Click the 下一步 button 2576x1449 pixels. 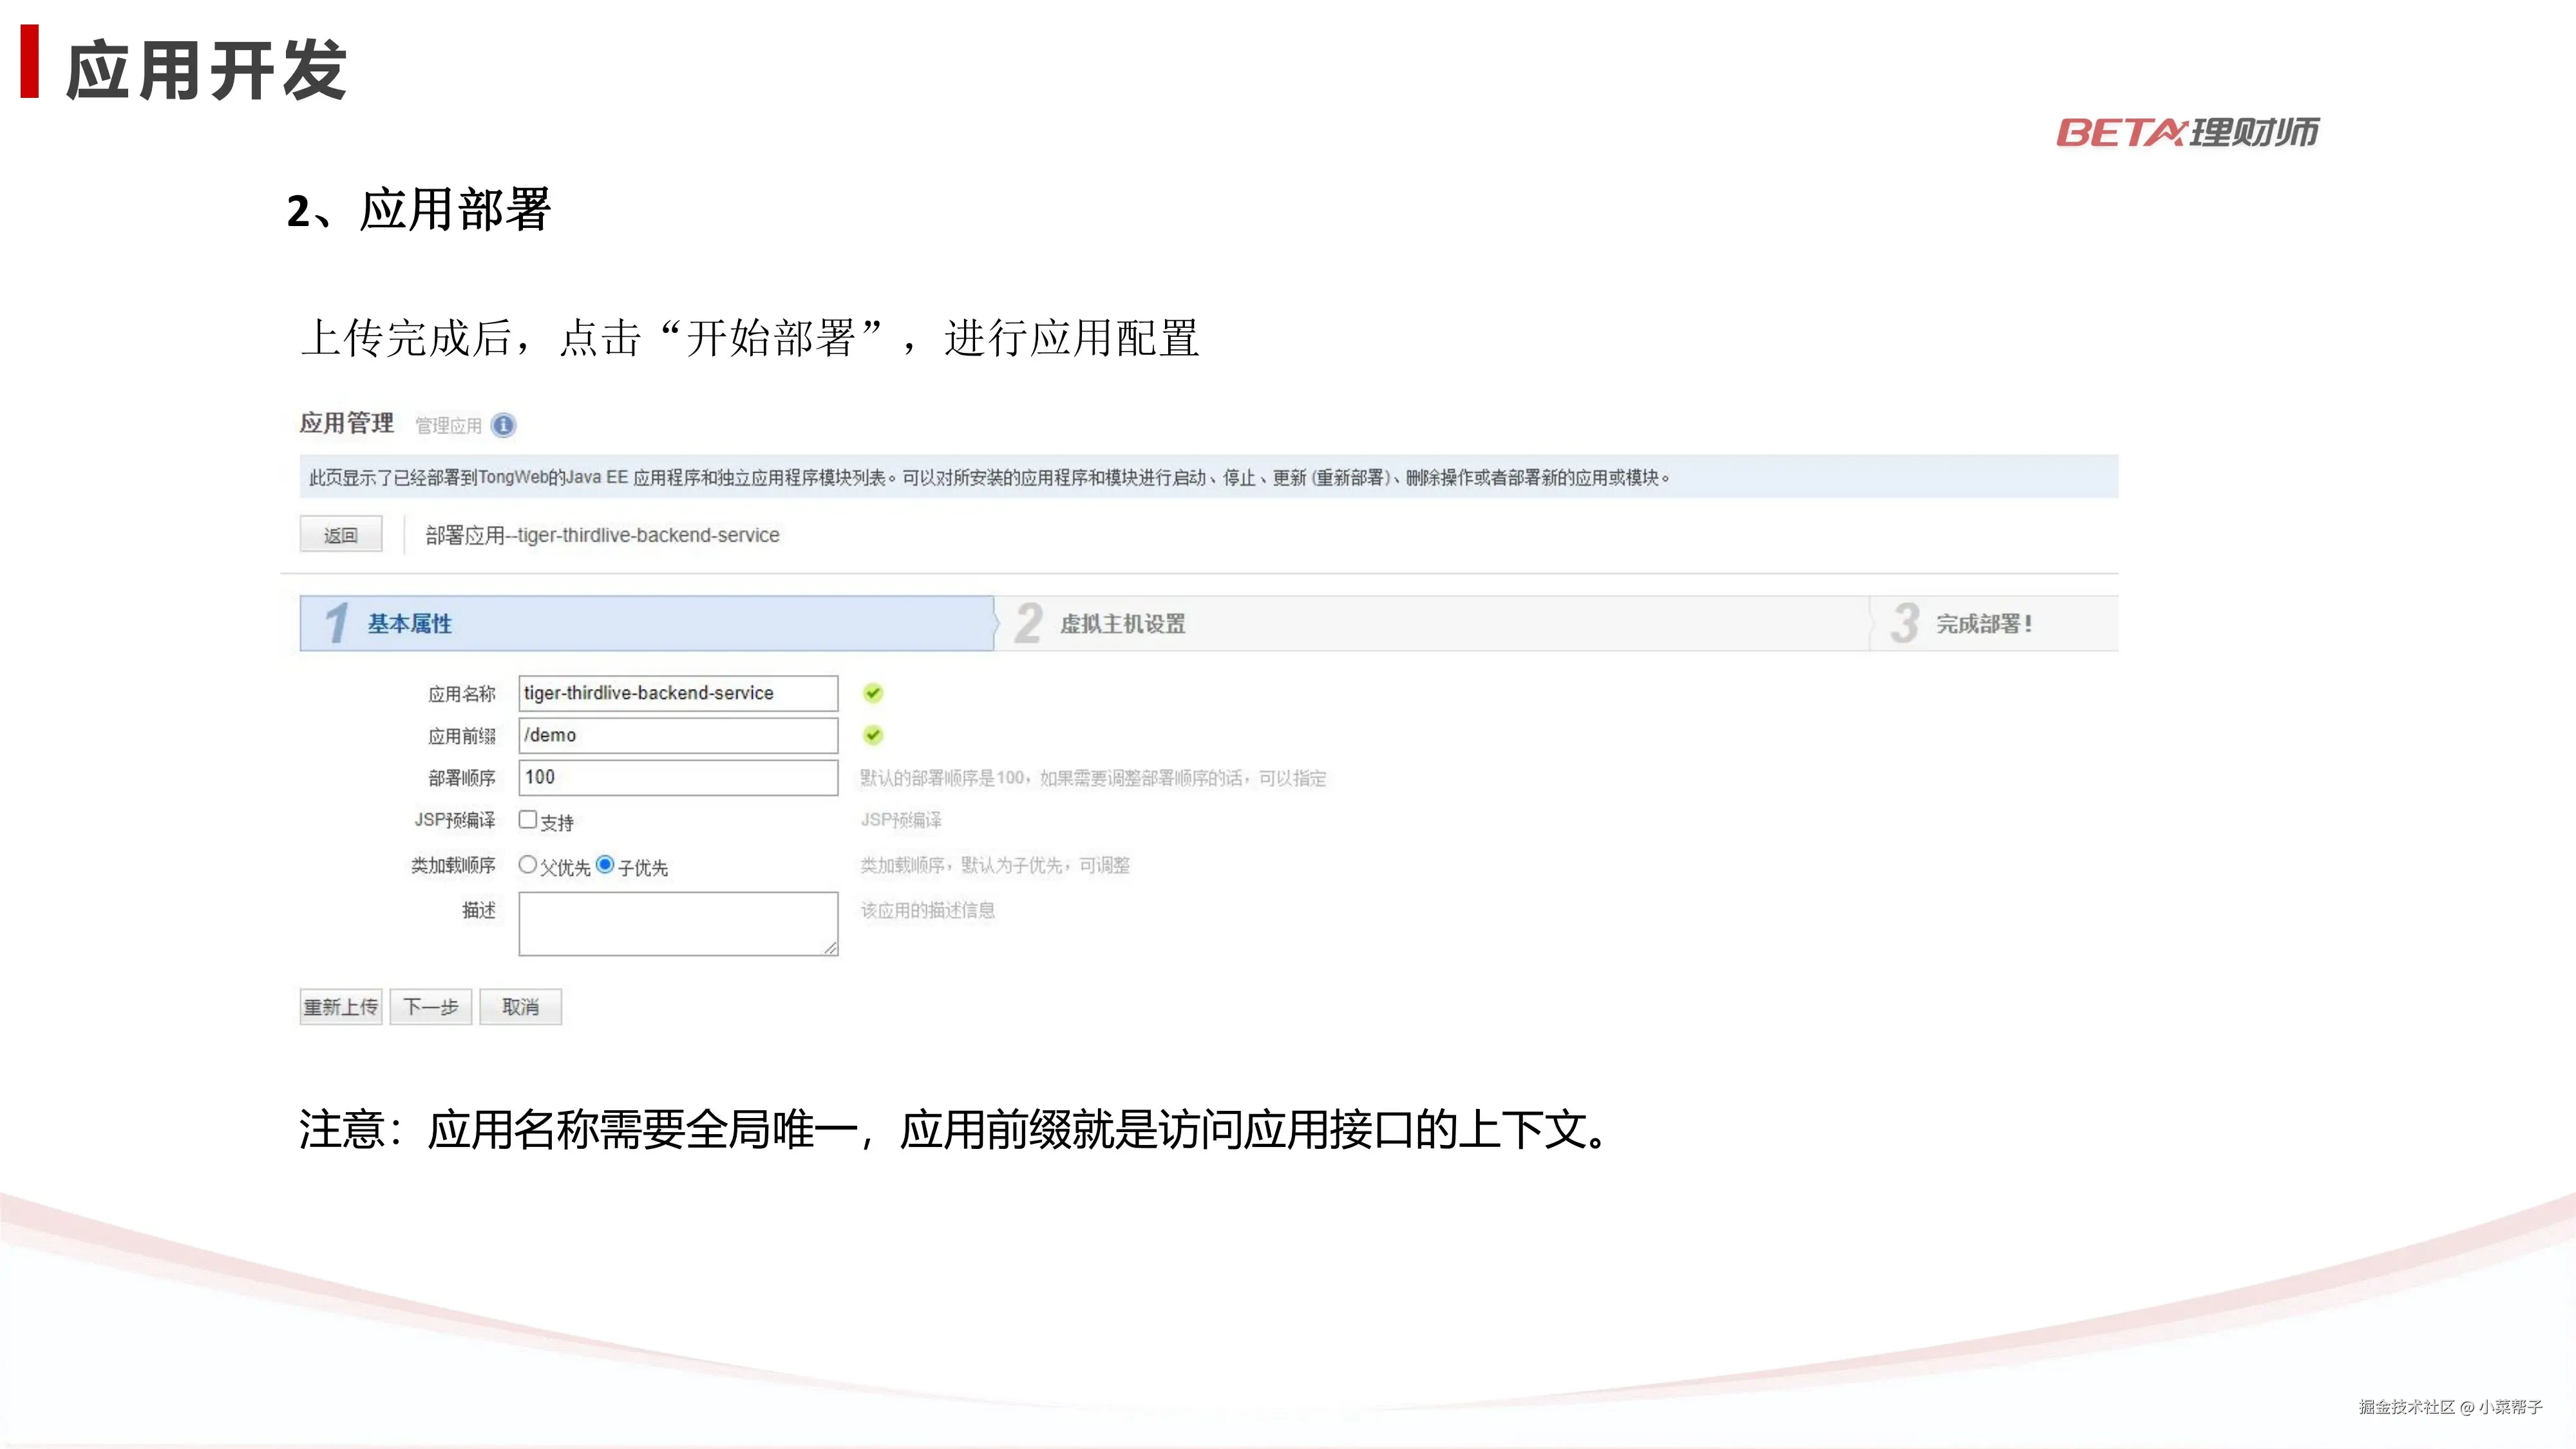pos(430,1007)
